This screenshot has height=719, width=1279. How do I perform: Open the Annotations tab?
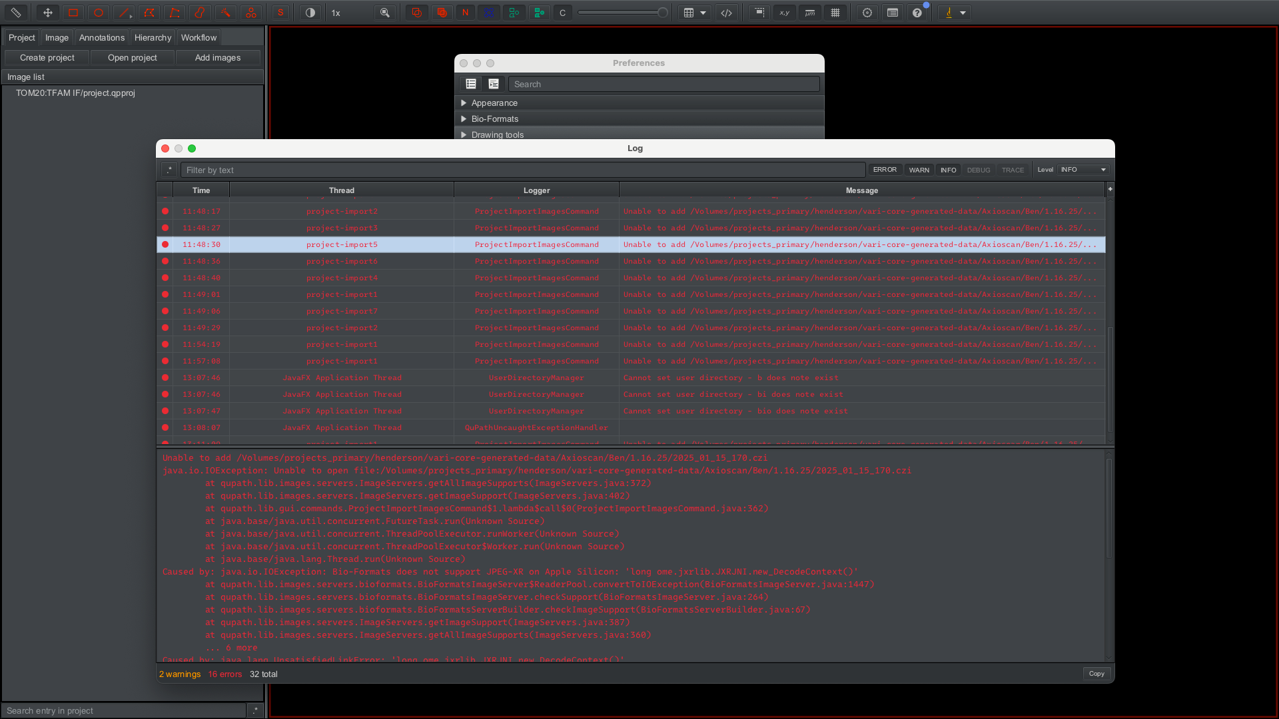click(x=101, y=37)
